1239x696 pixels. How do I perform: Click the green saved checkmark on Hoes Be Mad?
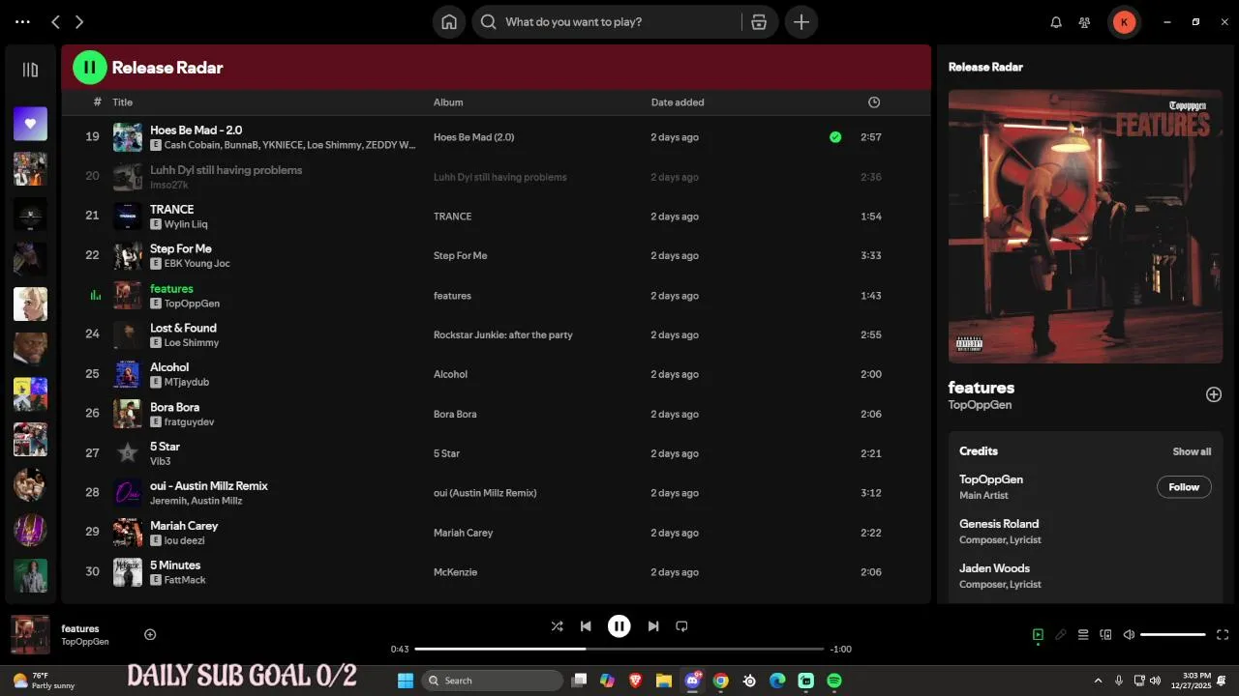pos(835,137)
